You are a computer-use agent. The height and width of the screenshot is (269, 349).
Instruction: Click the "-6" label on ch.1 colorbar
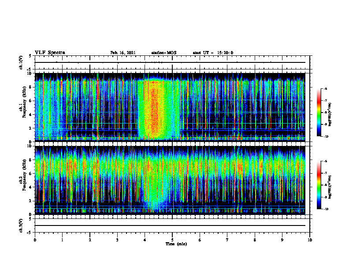325,88
